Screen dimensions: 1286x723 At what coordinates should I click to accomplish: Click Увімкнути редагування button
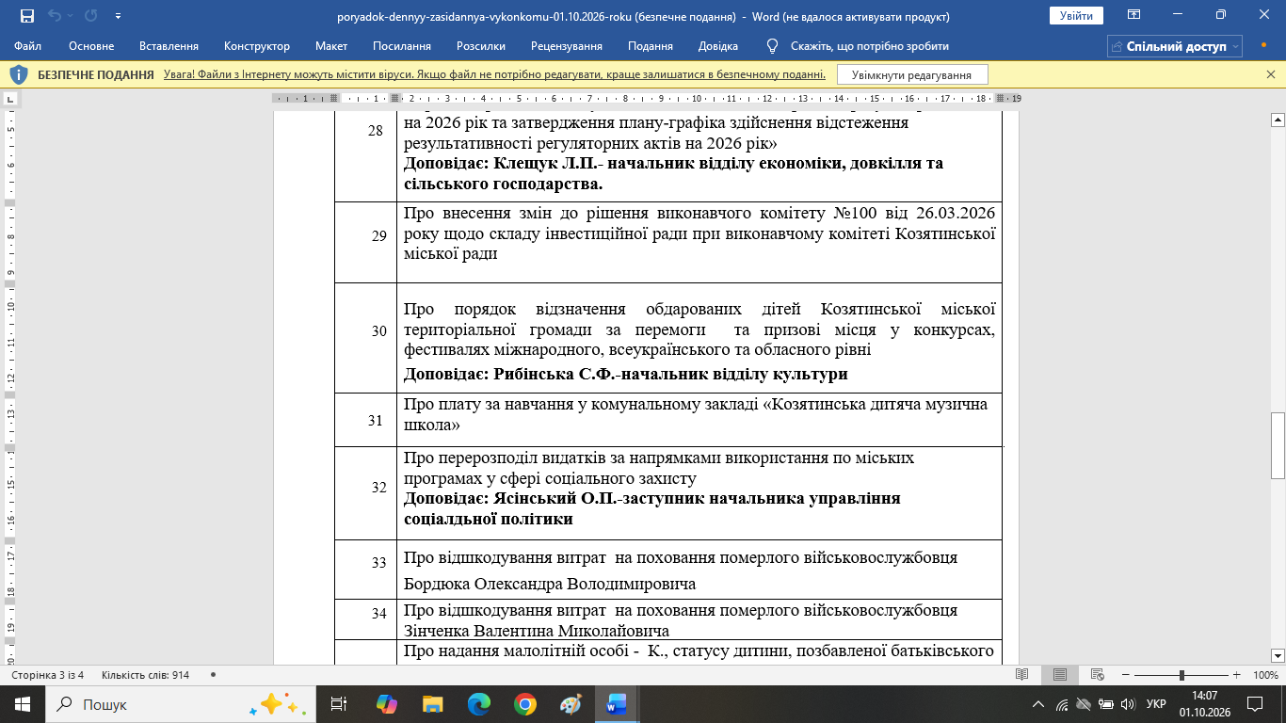(x=912, y=74)
